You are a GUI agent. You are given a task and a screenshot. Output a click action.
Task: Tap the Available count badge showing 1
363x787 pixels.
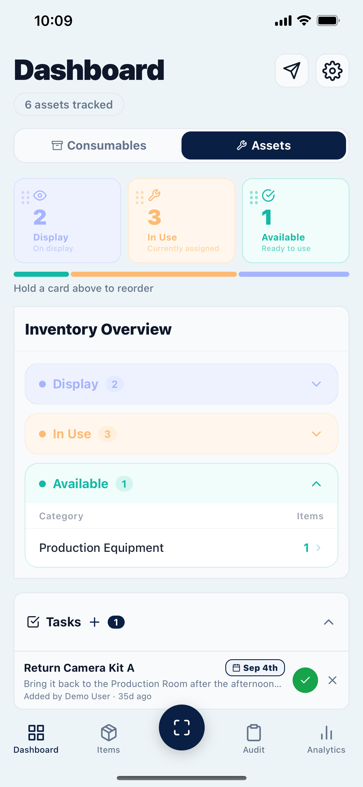124,484
